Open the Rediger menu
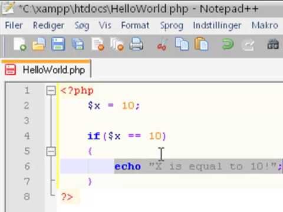 (x=48, y=26)
